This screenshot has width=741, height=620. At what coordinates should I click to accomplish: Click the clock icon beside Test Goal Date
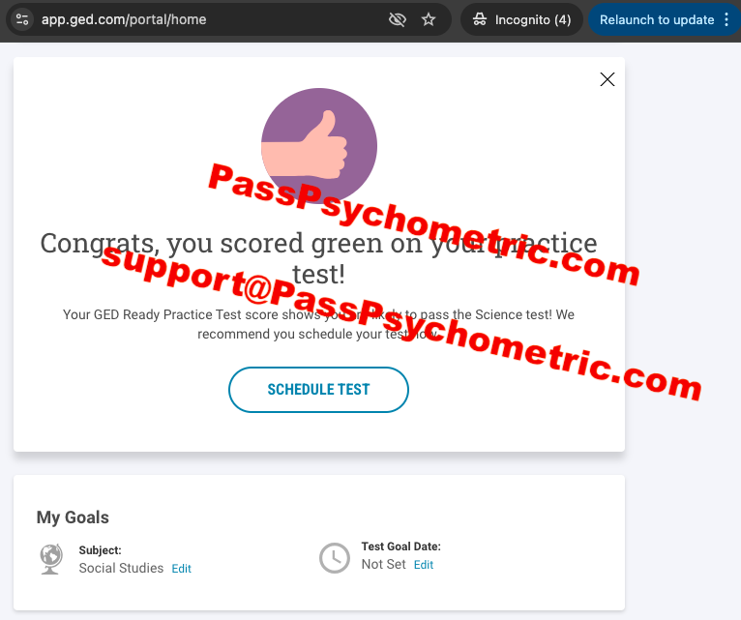335,558
